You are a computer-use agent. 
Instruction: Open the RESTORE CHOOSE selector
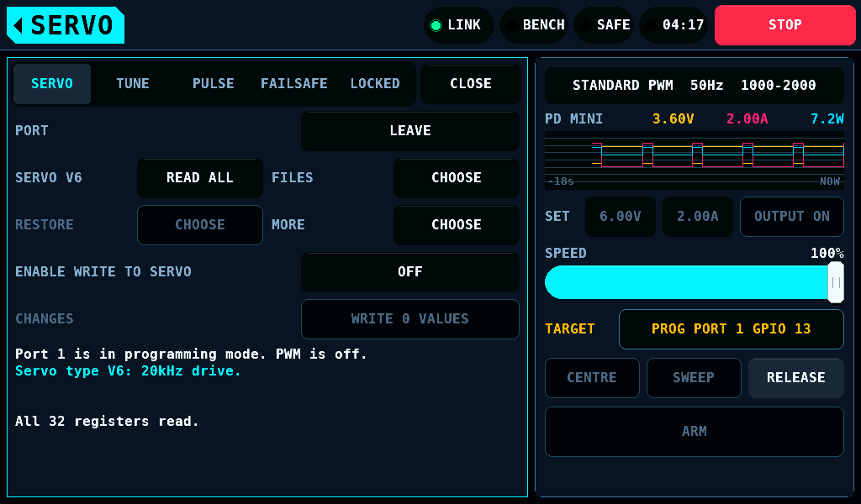(x=200, y=225)
